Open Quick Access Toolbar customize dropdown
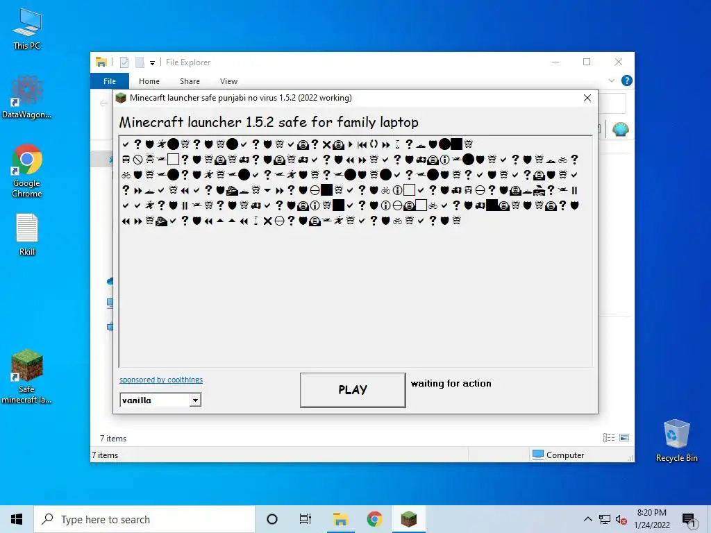Screen dimensions: 711x533 152,62
